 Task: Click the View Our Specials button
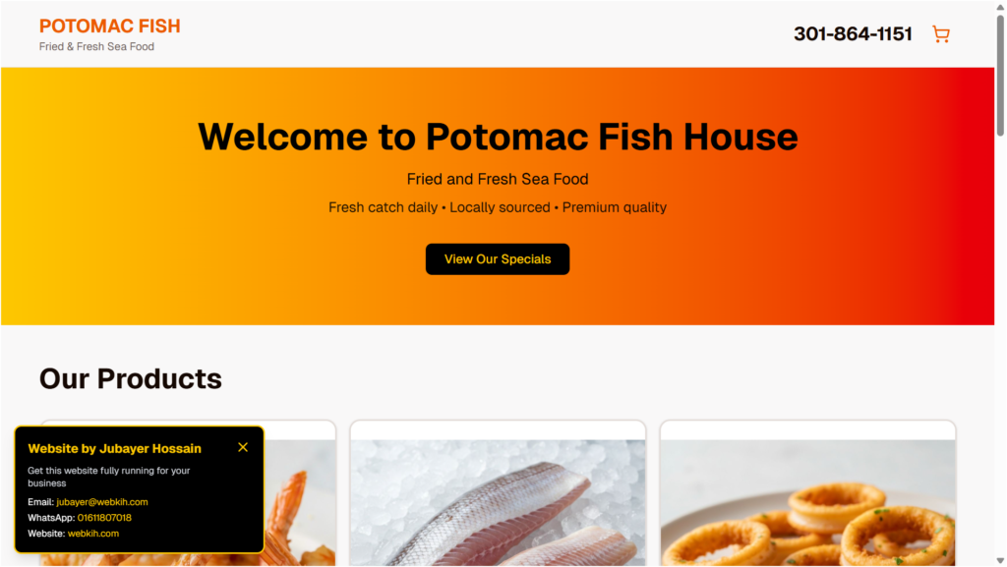(x=497, y=259)
